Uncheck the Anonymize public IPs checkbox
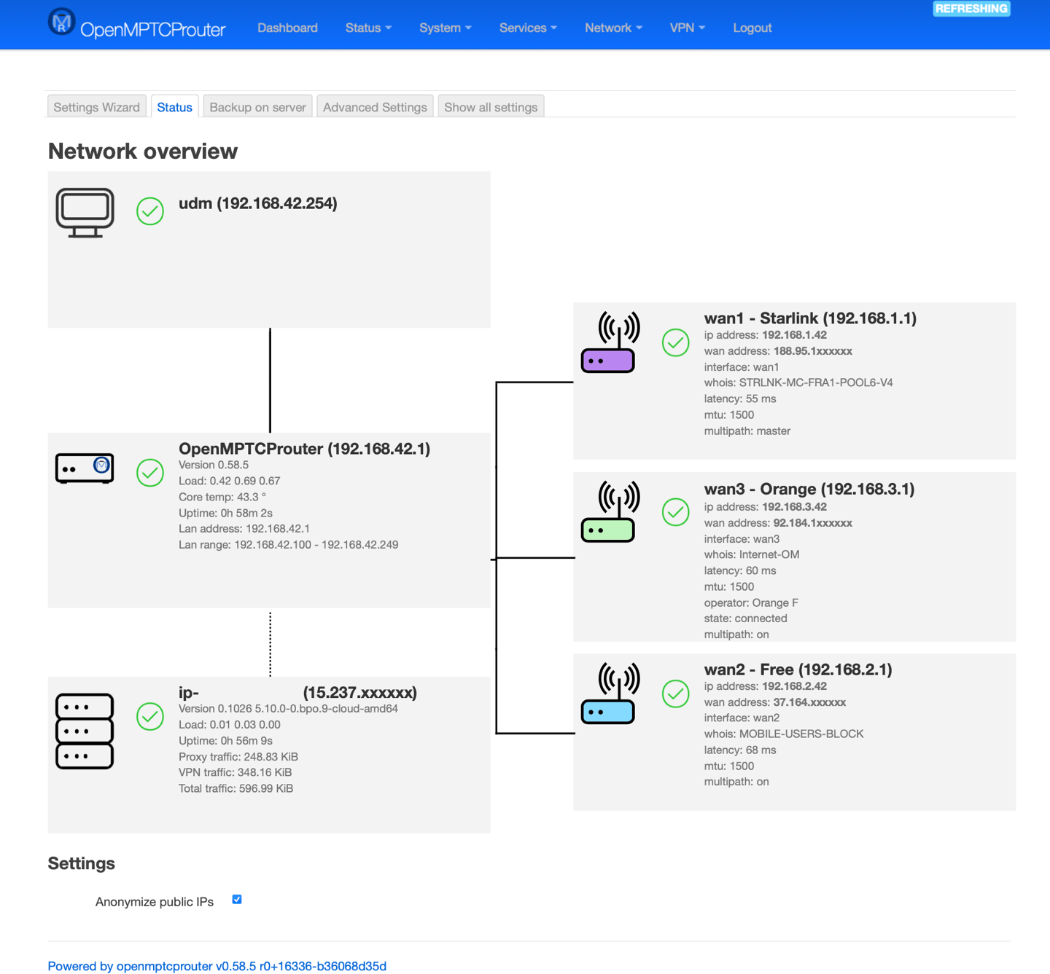 point(237,900)
